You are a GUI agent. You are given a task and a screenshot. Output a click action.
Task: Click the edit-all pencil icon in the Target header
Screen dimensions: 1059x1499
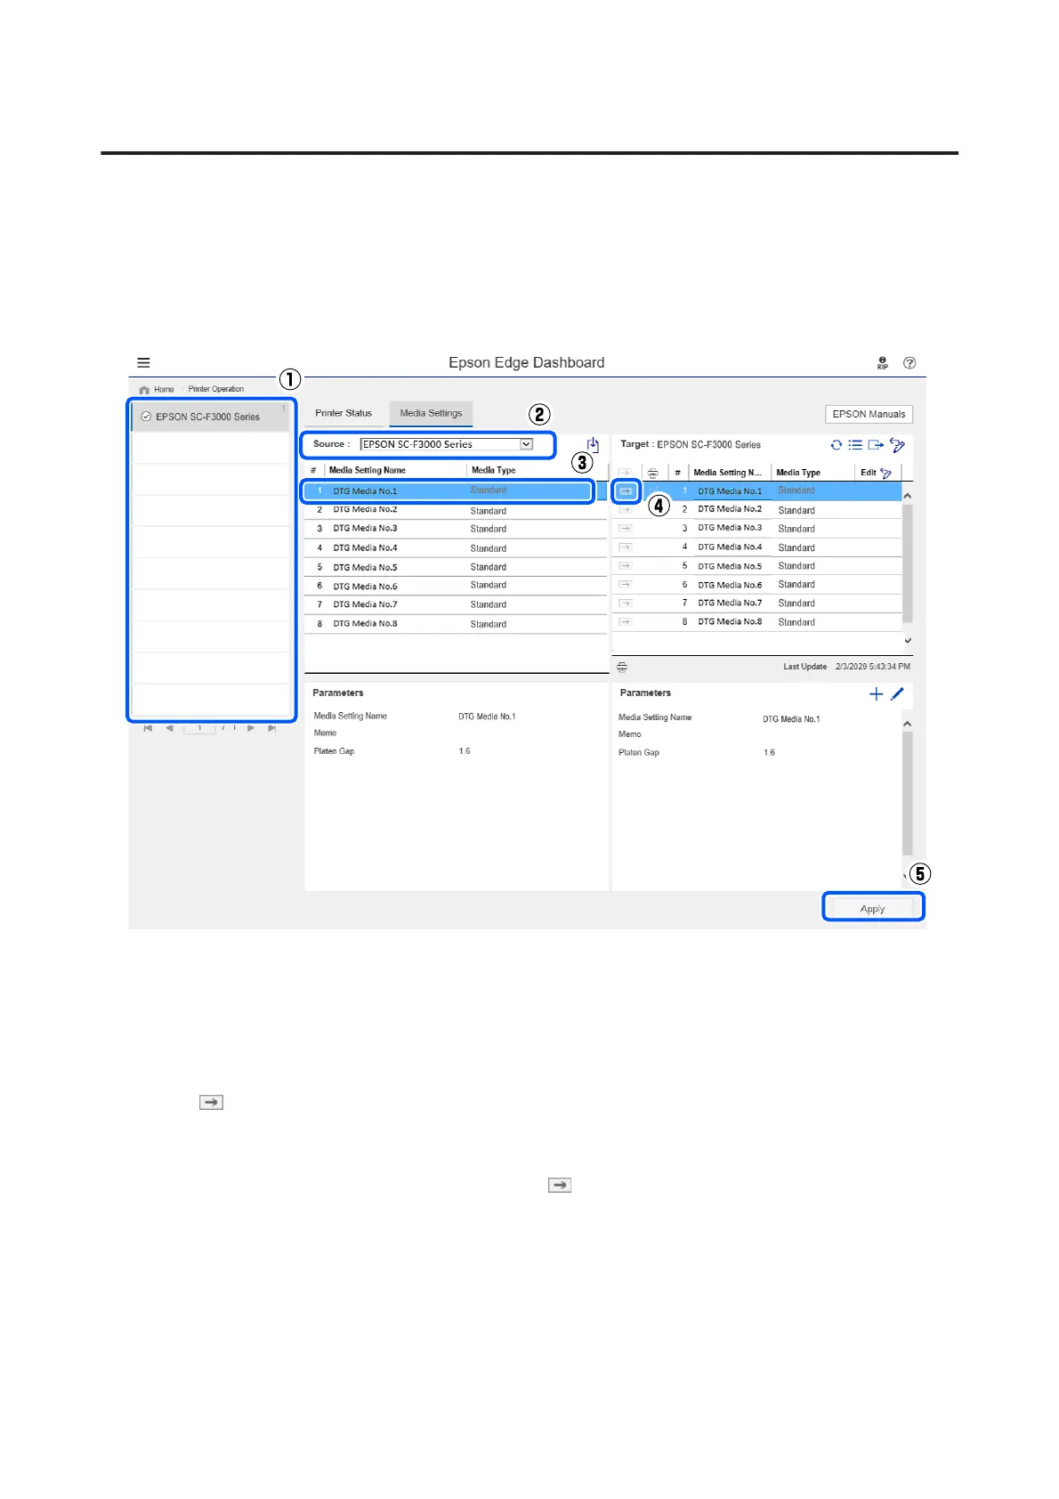[x=897, y=445]
